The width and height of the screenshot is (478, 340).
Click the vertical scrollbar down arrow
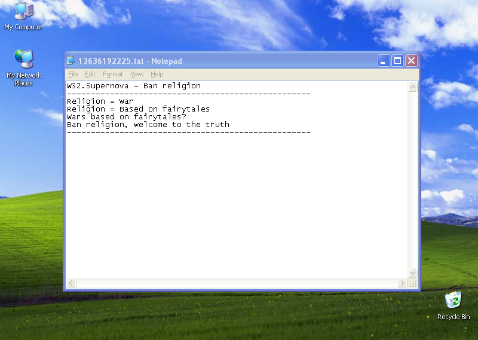click(x=412, y=273)
